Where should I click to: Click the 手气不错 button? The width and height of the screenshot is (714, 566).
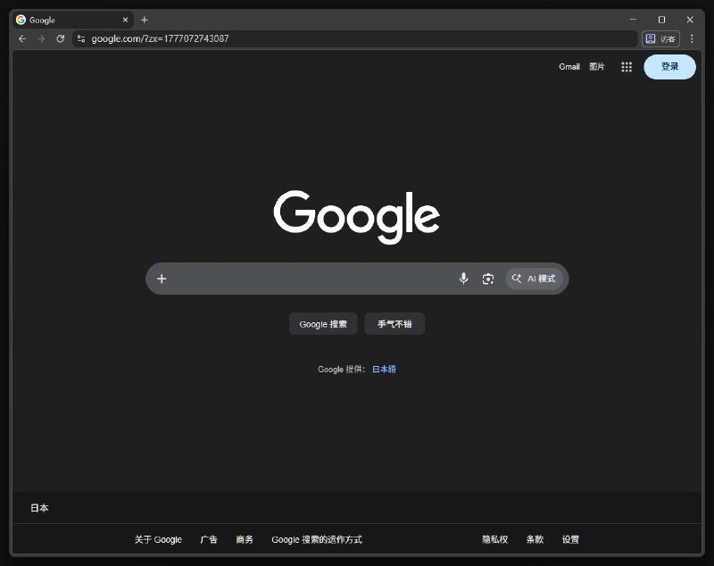[x=394, y=323]
